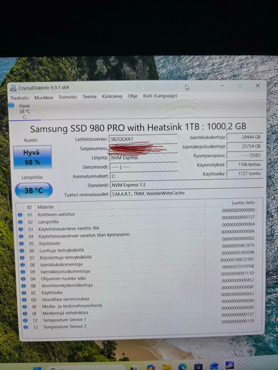Click status circle for row 0F Merkintöjä virhelokissa

coord(25,314)
